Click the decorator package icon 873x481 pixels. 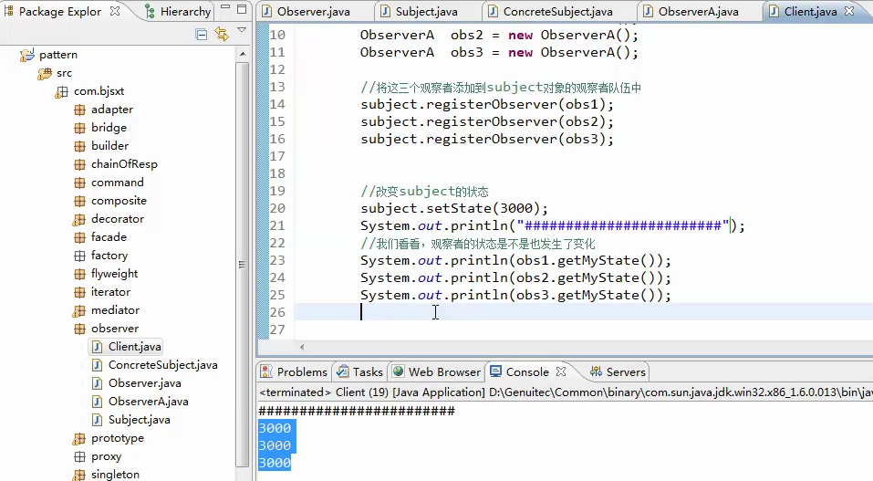pyautogui.click(x=79, y=219)
